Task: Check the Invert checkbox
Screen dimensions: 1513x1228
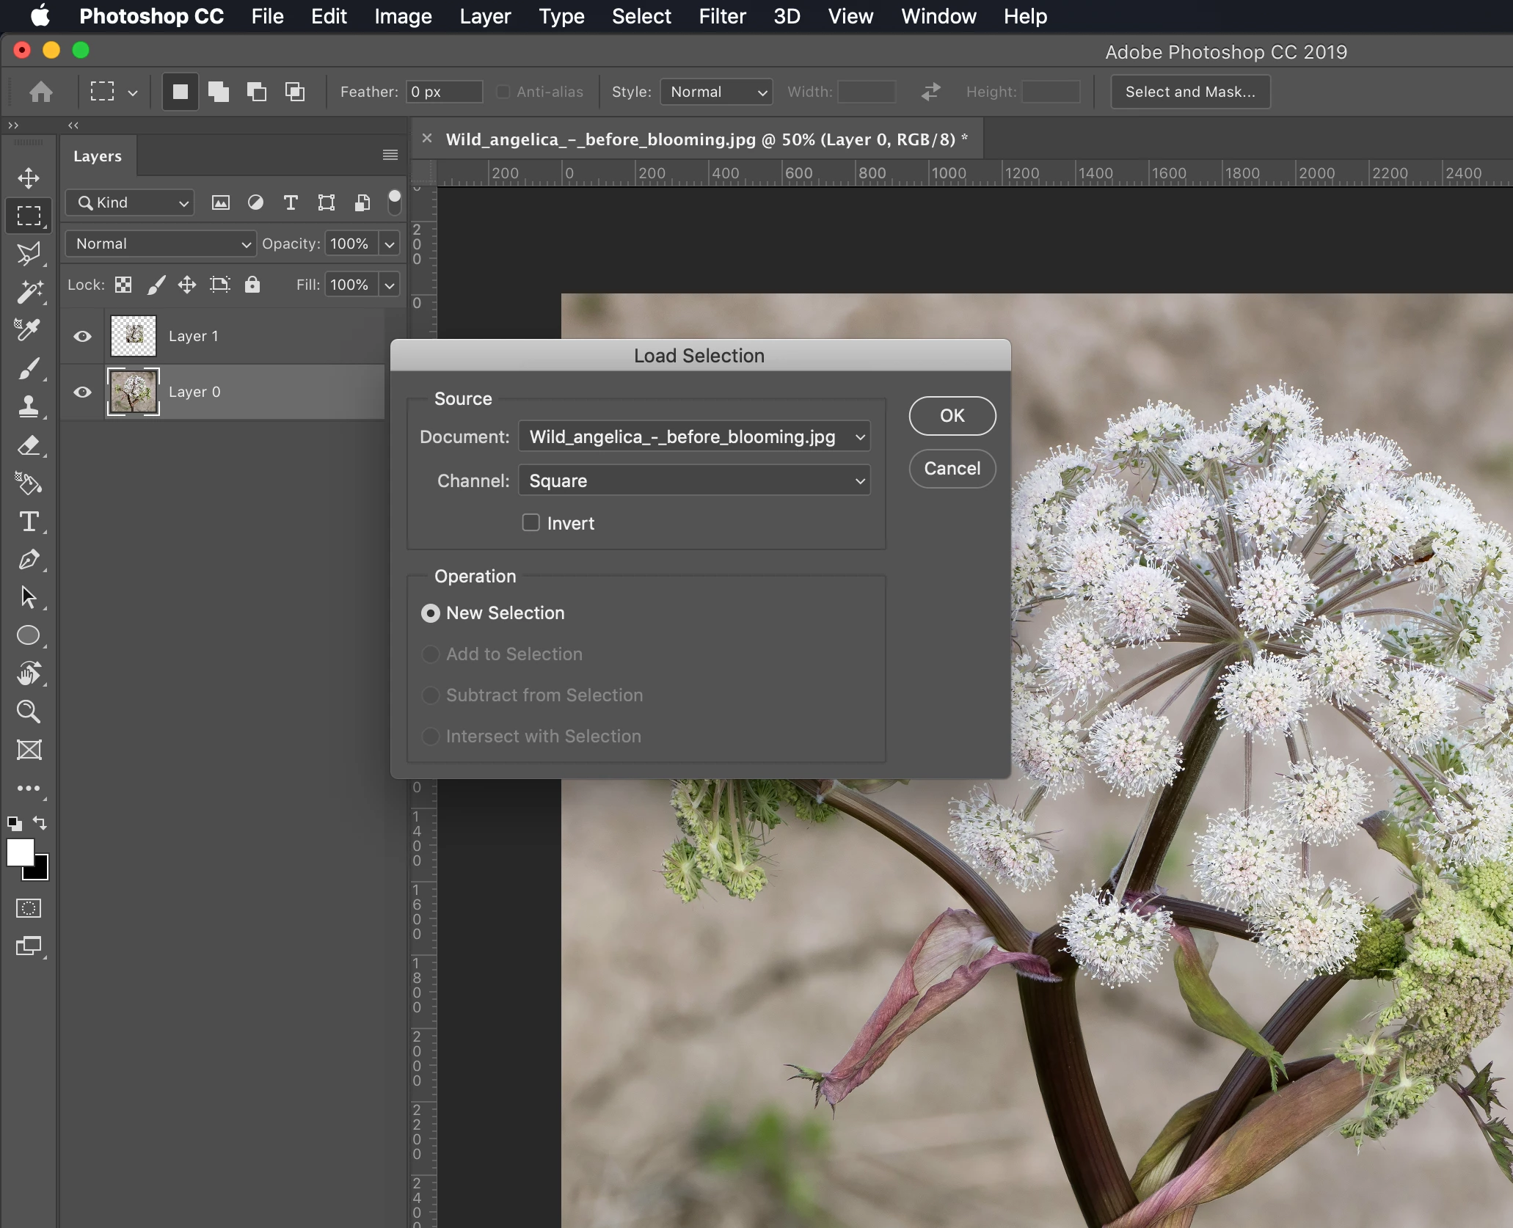Action: tap(531, 522)
